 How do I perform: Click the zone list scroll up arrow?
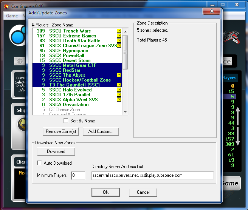point(125,32)
